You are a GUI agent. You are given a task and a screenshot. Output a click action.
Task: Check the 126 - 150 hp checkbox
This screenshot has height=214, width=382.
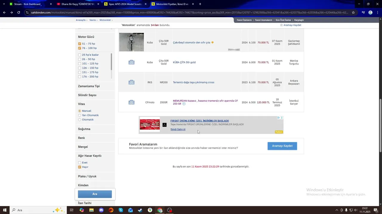pyautogui.click(x=80, y=68)
